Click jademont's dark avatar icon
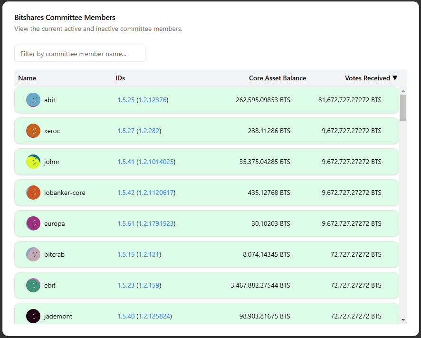The height and width of the screenshot is (338, 421). 33,316
